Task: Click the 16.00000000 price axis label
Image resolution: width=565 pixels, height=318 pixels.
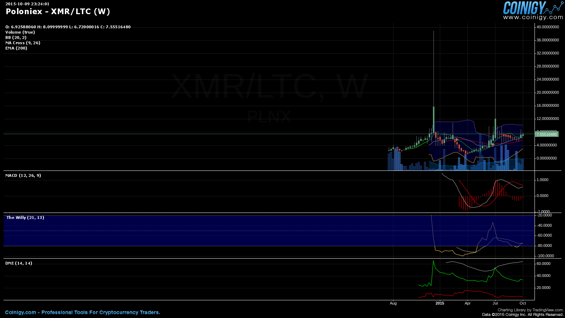Action: point(548,105)
